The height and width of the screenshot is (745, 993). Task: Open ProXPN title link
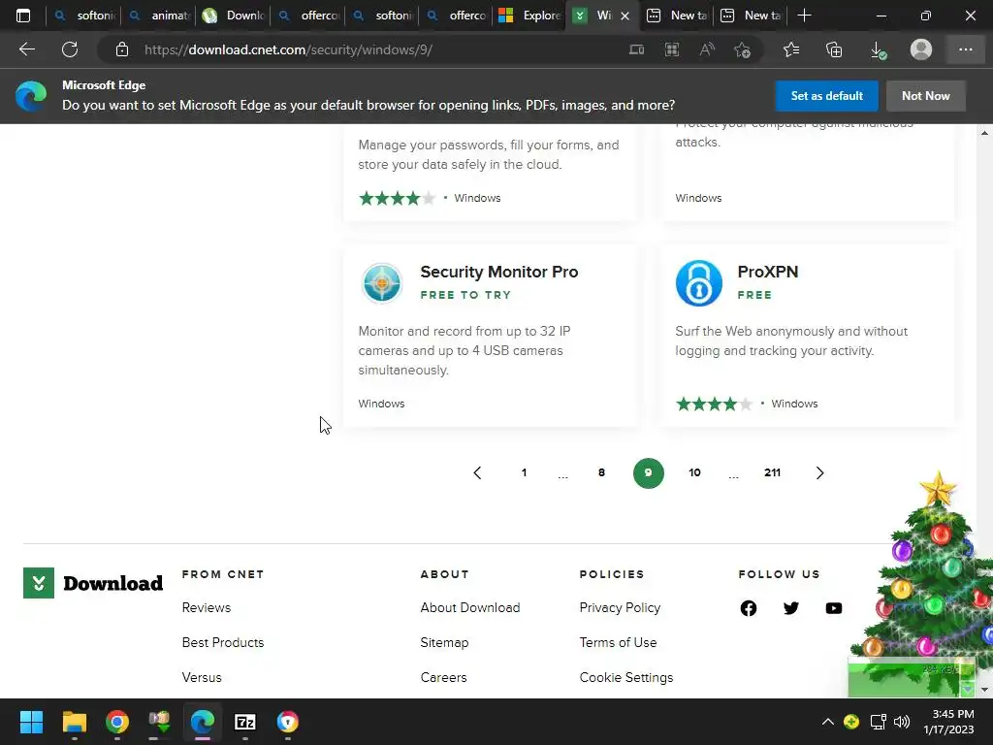(768, 272)
